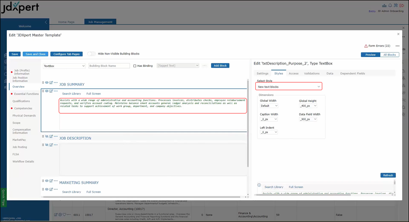Click the Form Errors warning icon

point(366,46)
